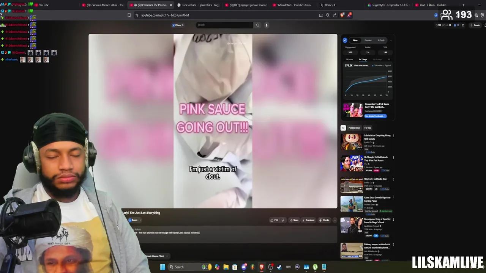The image size is (486, 273).
Task: Click the Thanks button
Action: pos(324,220)
